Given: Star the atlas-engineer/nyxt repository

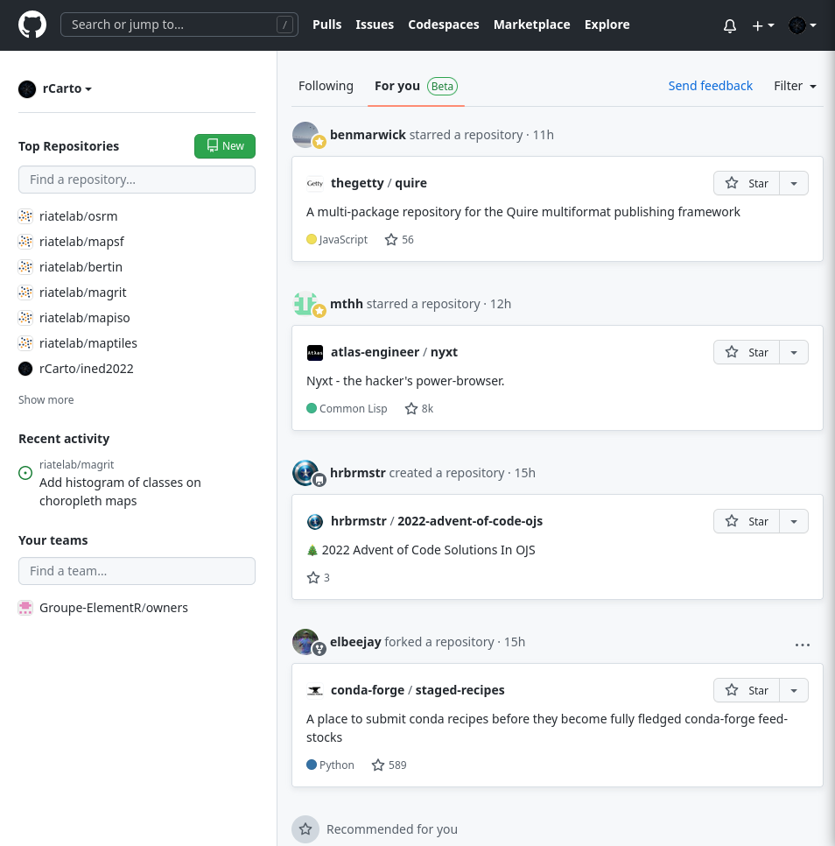Looking at the screenshot, I should (x=747, y=353).
